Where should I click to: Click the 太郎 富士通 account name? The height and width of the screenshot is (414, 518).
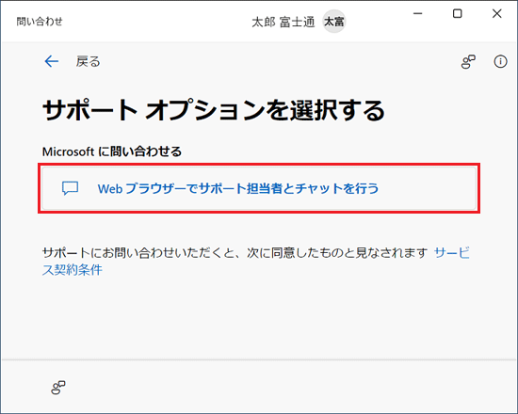(x=283, y=23)
